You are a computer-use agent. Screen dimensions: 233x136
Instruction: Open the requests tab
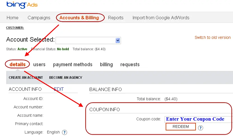(130, 65)
